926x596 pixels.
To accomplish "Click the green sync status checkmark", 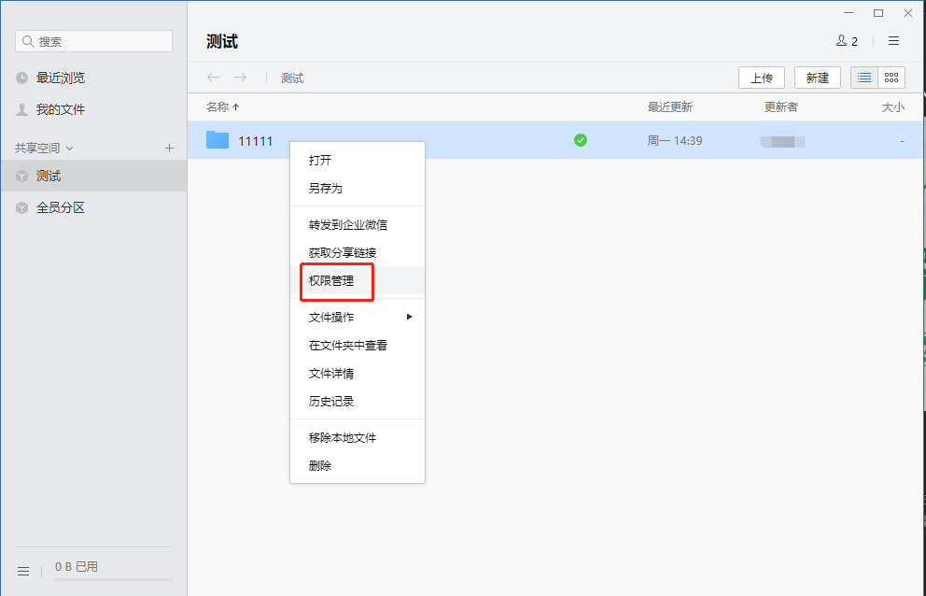I will click(581, 140).
